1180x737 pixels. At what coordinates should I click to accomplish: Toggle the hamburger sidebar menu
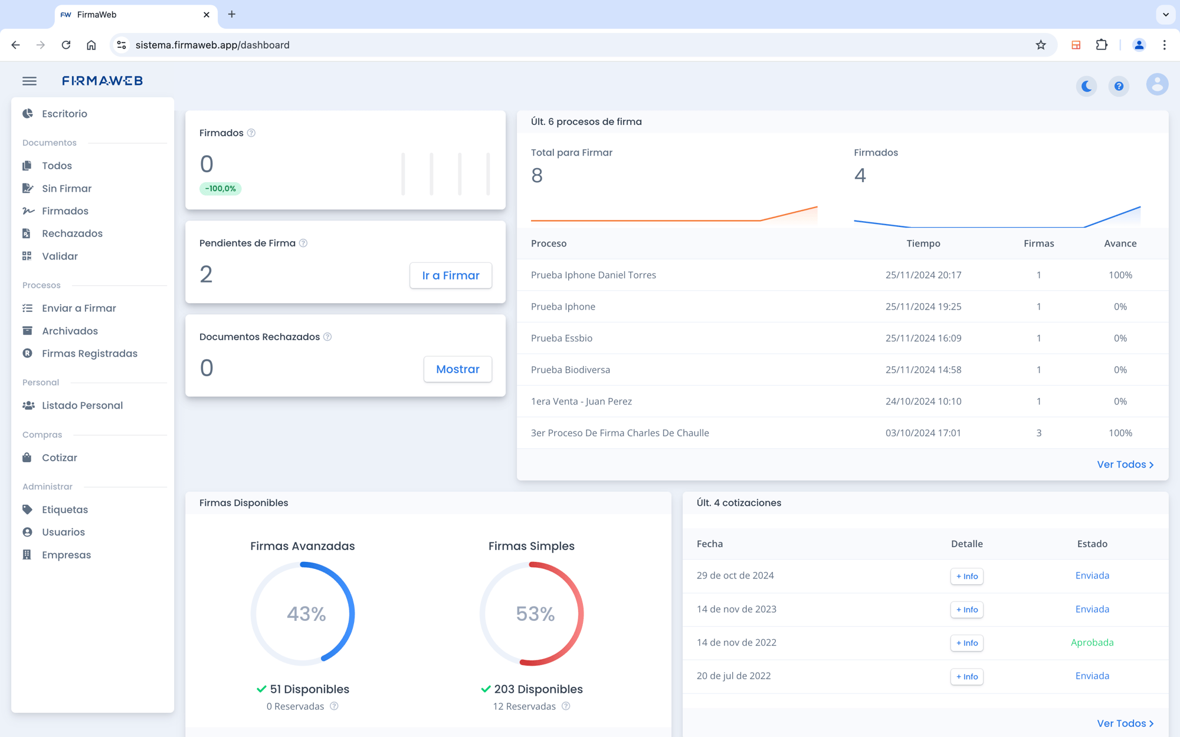point(29,81)
